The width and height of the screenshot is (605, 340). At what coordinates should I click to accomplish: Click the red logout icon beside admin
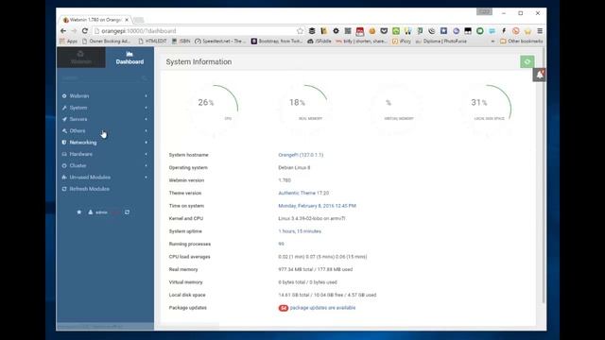click(x=115, y=212)
